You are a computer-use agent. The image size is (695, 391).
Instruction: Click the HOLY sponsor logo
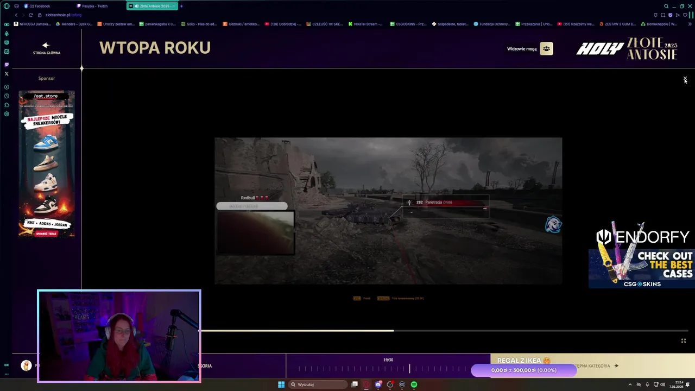click(x=599, y=49)
